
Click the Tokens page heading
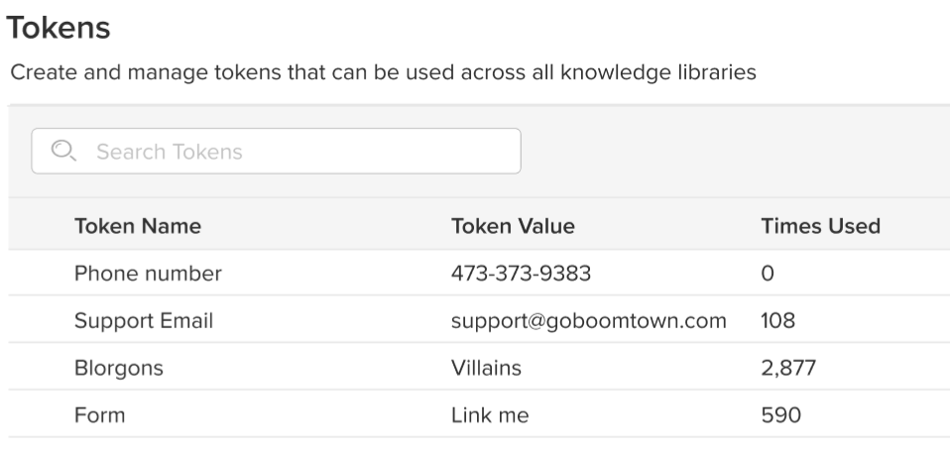[x=59, y=28]
